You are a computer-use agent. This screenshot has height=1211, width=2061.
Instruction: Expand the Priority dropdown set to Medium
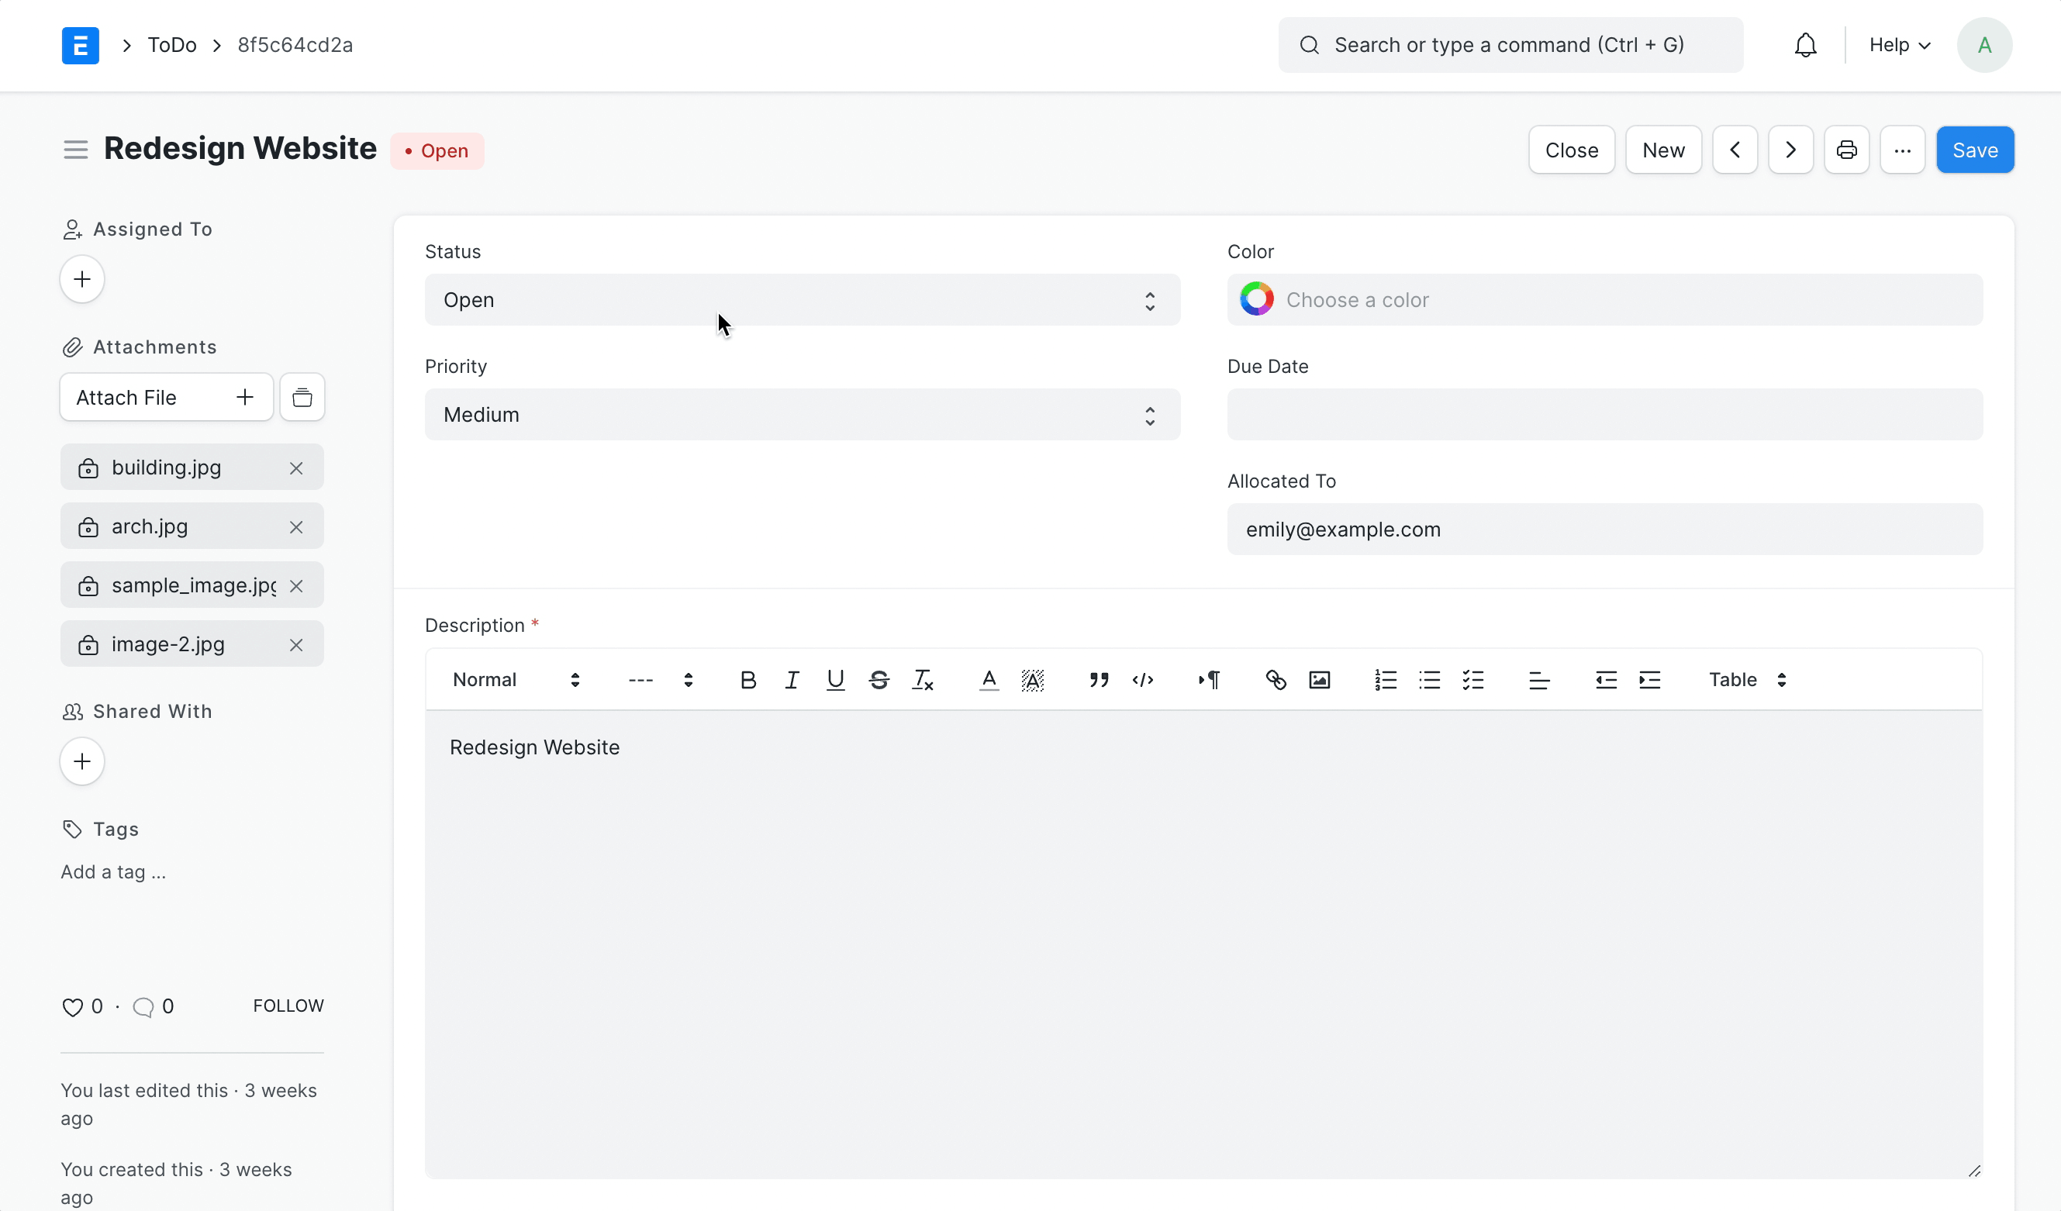(x=802, y=415)
